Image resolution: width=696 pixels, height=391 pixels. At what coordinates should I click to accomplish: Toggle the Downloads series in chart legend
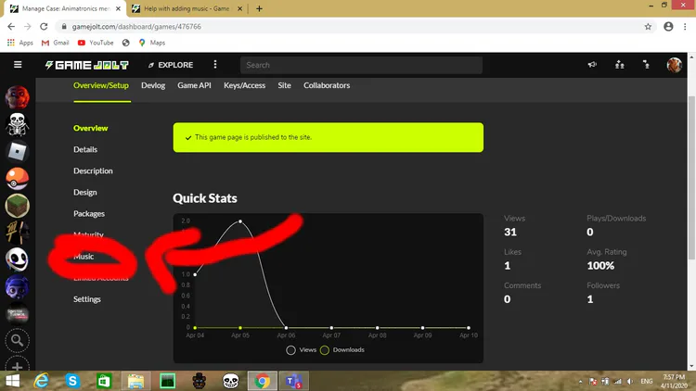tap(342, 350)
